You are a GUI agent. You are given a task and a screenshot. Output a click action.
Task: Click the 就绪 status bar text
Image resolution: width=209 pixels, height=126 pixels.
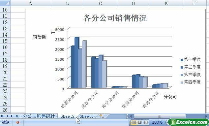pyautogui.click(x=6, y=122)
